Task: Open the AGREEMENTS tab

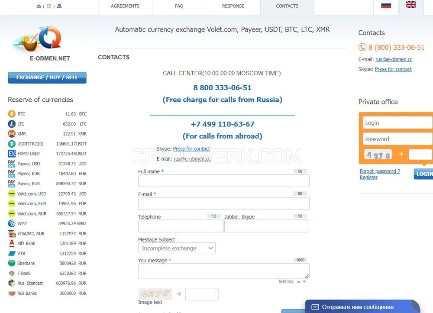Action: (x=125, y=6)
